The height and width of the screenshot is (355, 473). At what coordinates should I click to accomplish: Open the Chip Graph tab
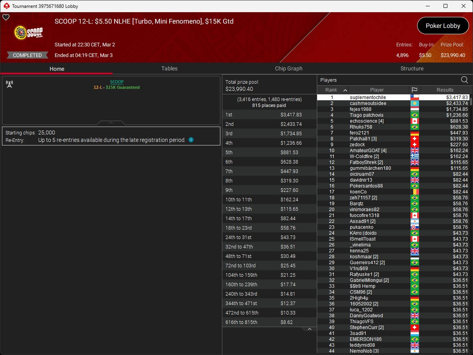[x=288, y=68]
